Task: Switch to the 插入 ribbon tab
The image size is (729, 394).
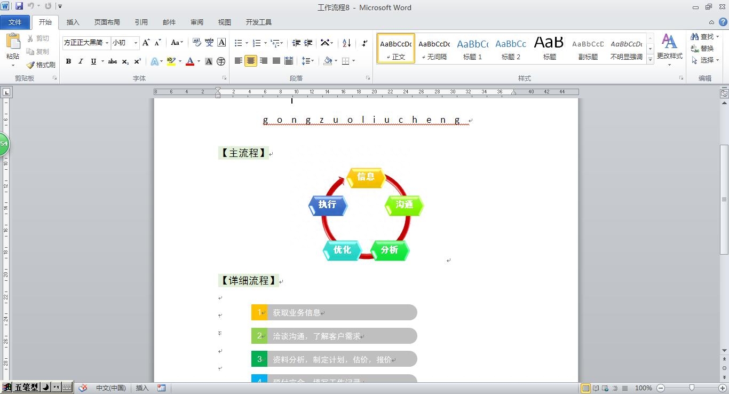Action: 73,22
